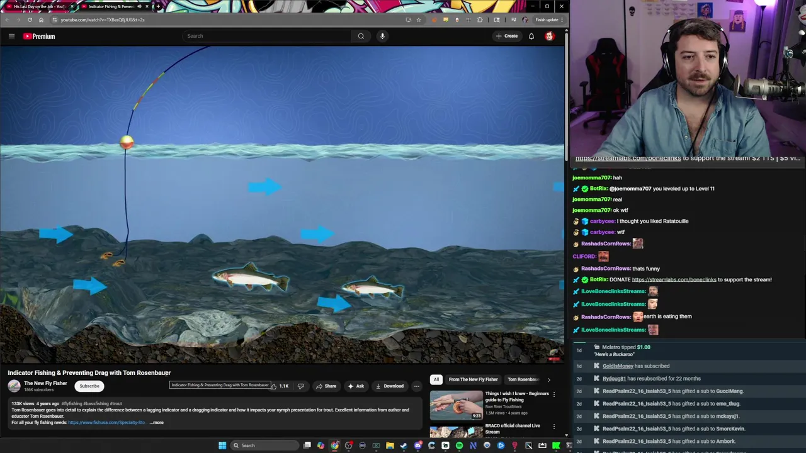Like the video showing 1.1K
This screenshot has height=453, width=806.
(280, 386)
